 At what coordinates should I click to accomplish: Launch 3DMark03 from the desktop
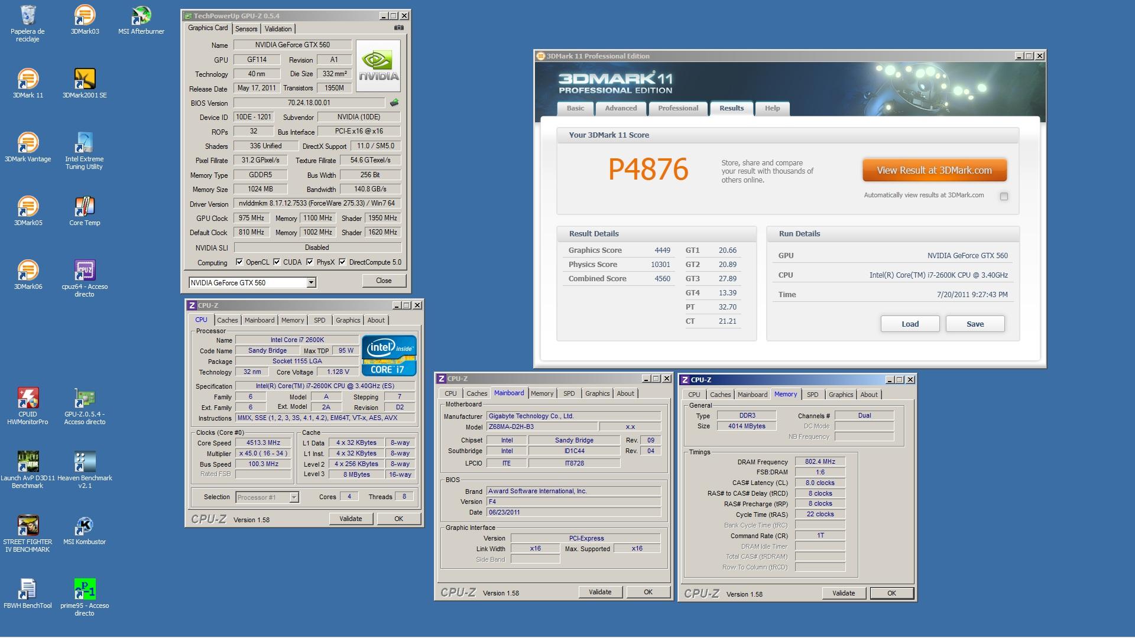pos(85,20)
